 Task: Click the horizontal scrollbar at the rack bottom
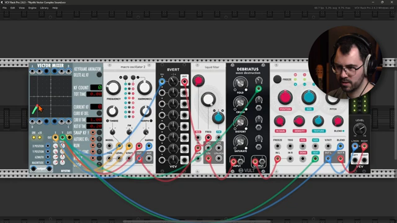coord(197,222)
